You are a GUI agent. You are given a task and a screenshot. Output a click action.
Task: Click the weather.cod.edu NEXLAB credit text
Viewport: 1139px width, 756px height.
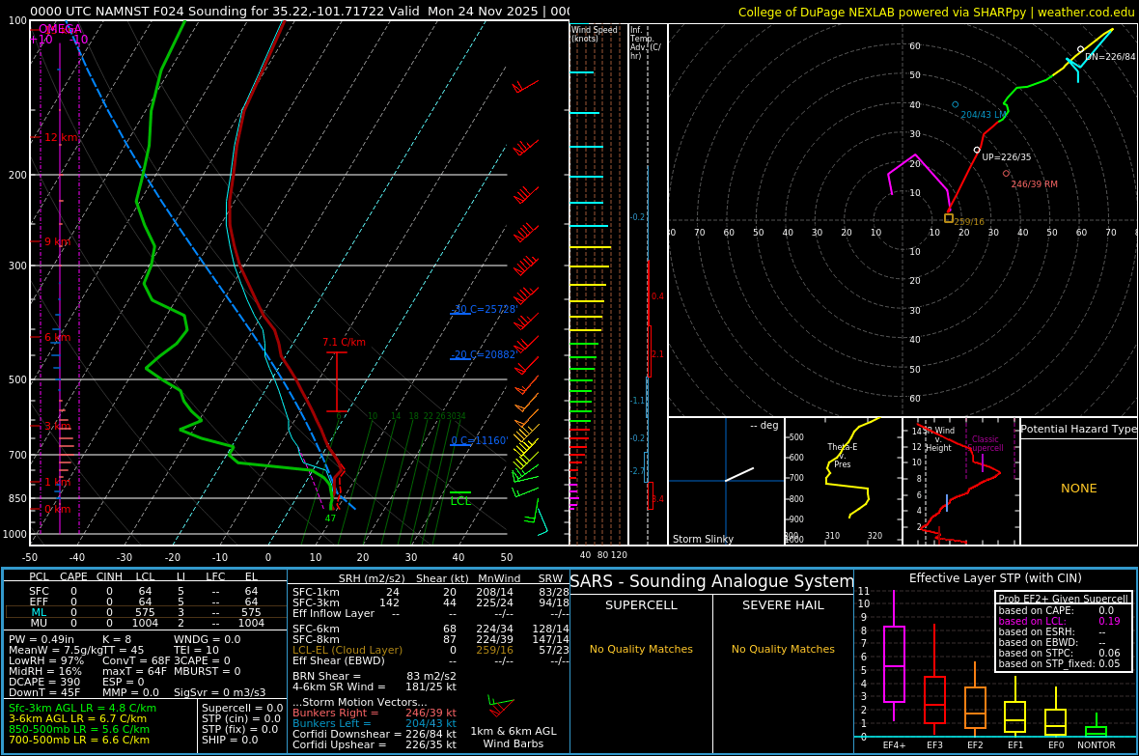click(935, 13)
